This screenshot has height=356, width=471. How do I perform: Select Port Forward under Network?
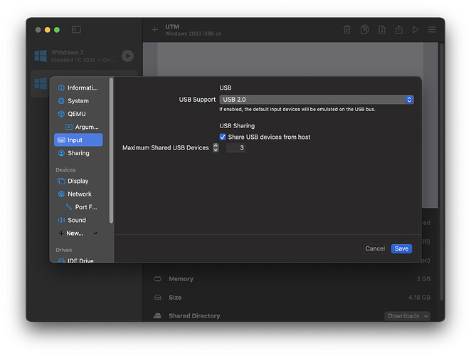click(85, 207)
